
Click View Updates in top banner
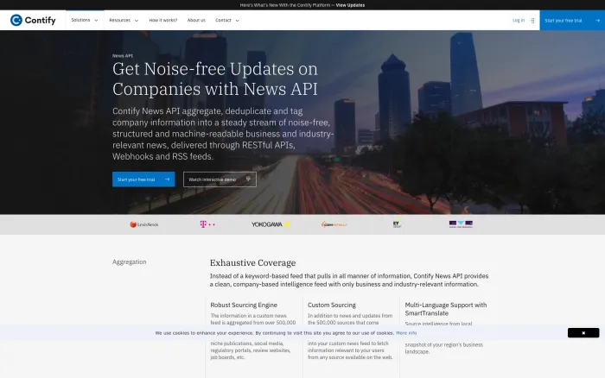[x=350, y=5]
